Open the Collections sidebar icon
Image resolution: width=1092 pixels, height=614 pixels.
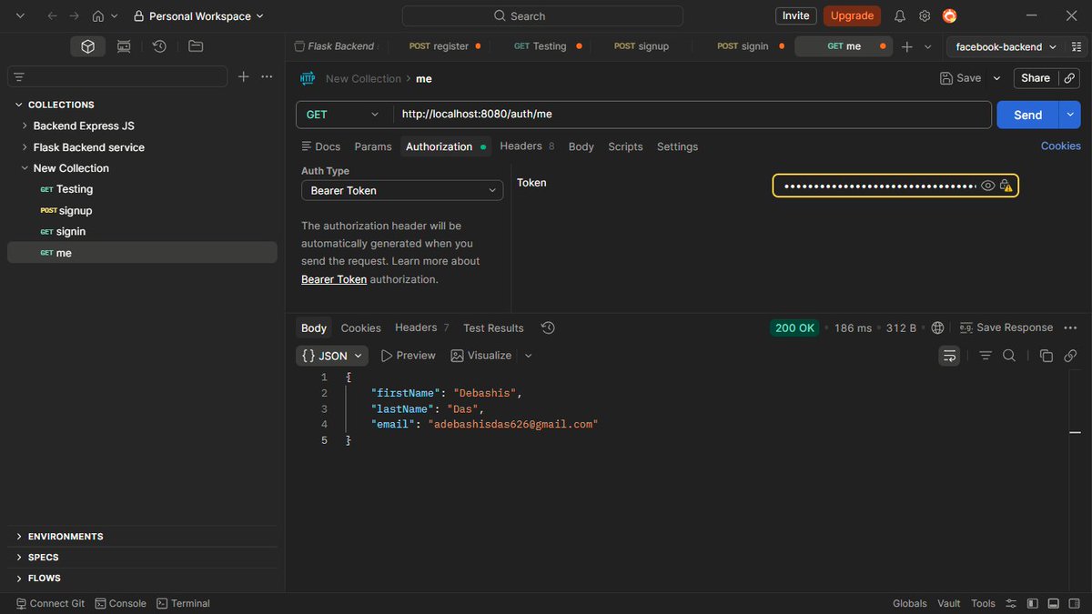(87, 45)
